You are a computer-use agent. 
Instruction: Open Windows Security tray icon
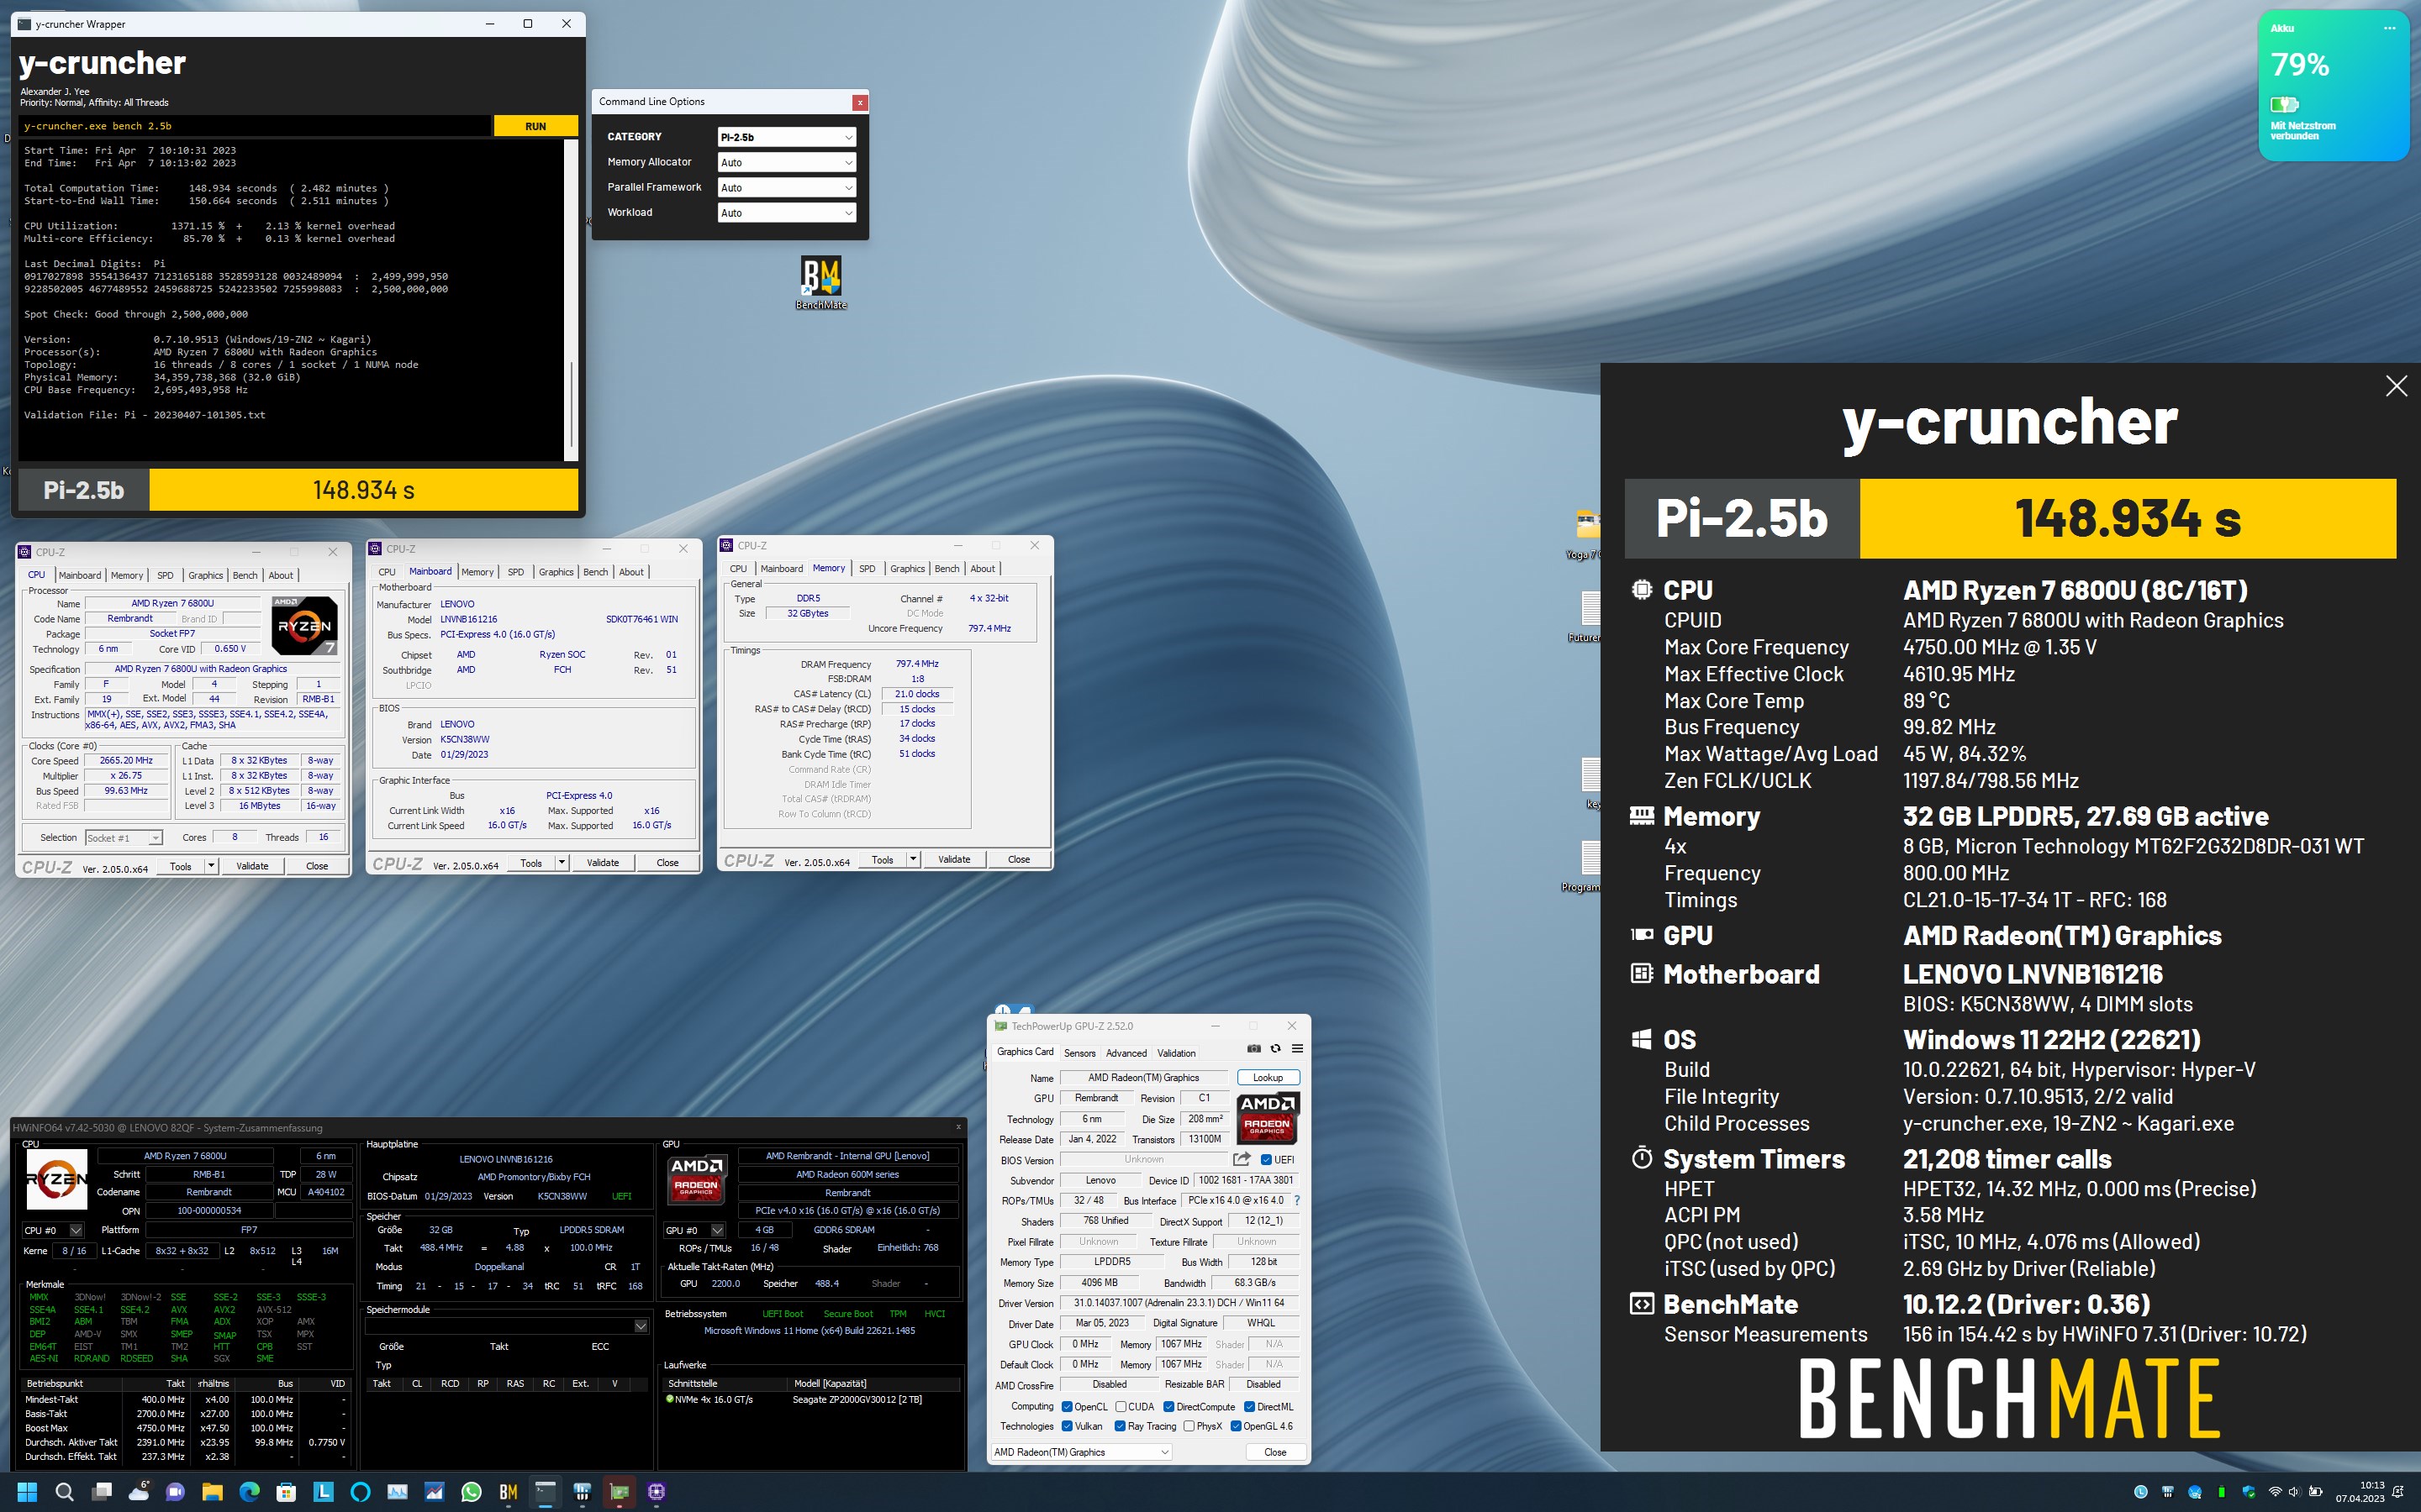(2248, 1492)
